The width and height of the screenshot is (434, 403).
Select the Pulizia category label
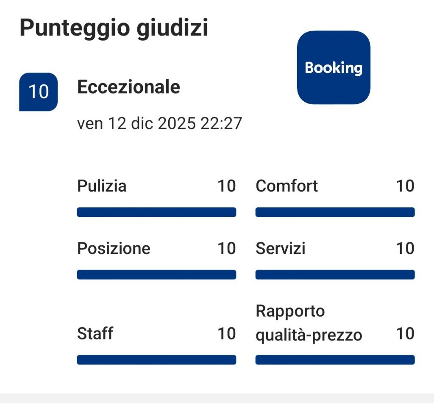pos(102,186)
